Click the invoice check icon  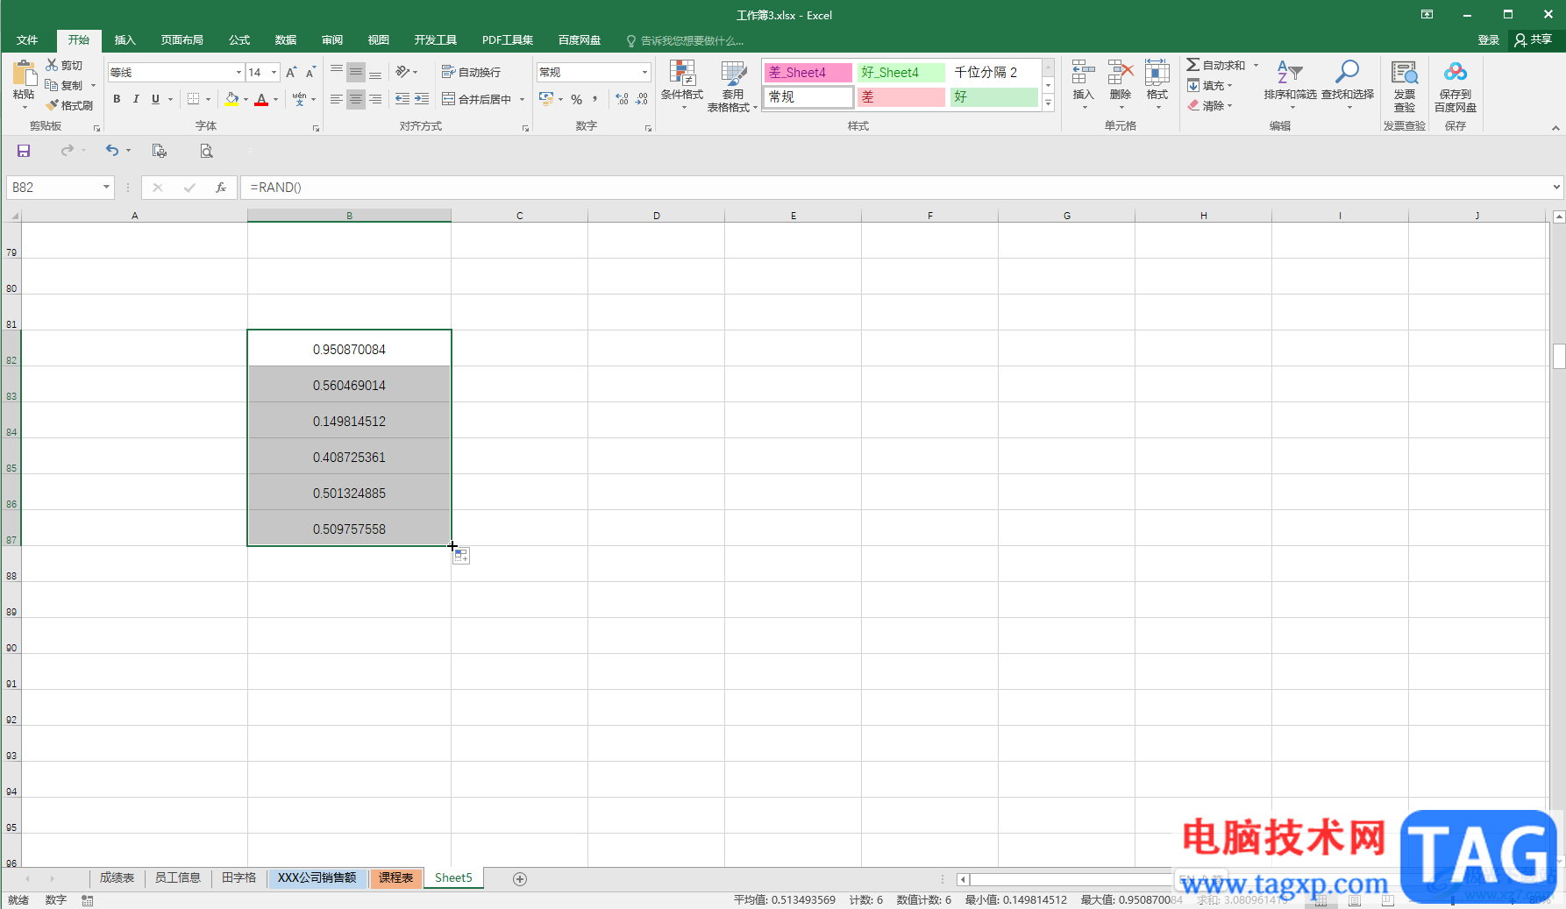1405,72
